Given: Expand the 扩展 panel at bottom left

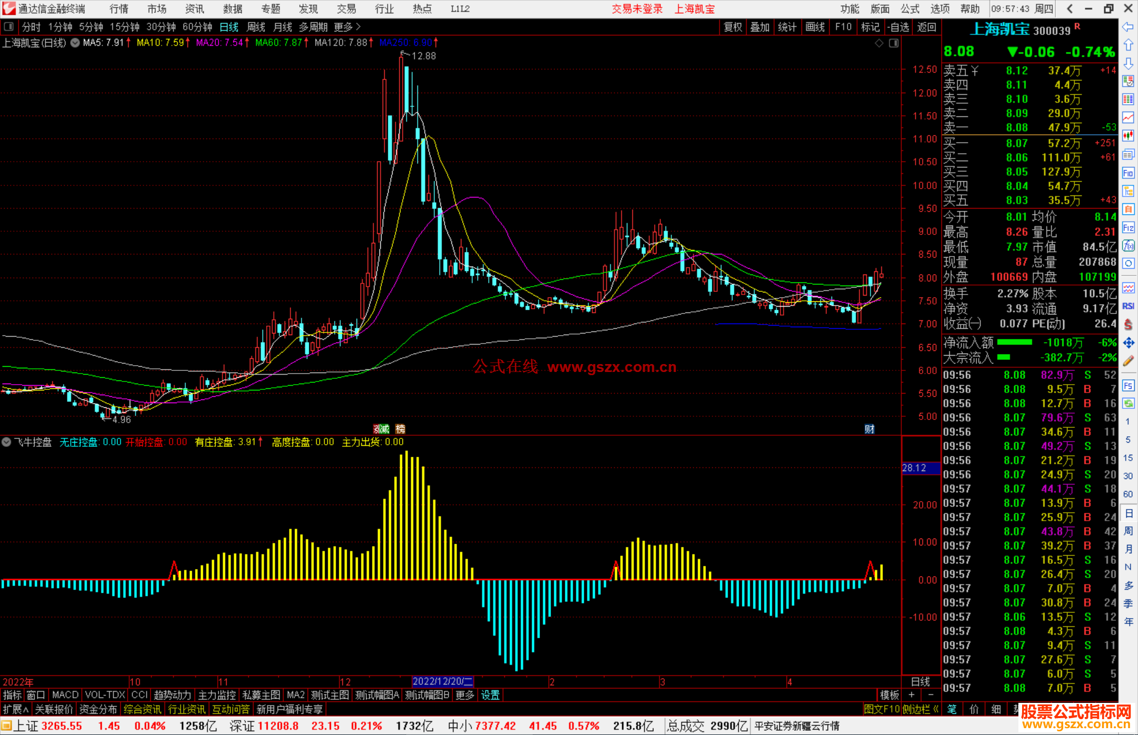Looking at the screenshot, I should [x=16, y=709].
